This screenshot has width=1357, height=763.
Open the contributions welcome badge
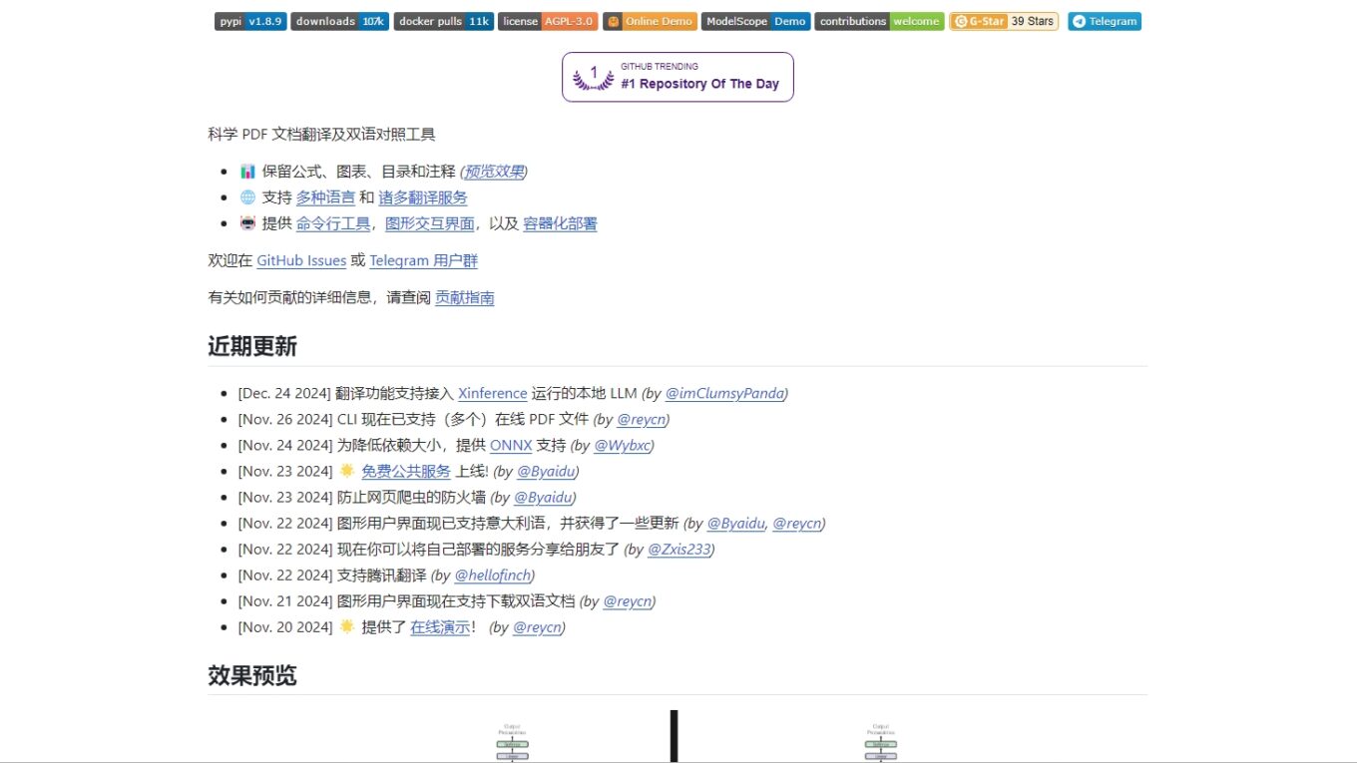879,21
